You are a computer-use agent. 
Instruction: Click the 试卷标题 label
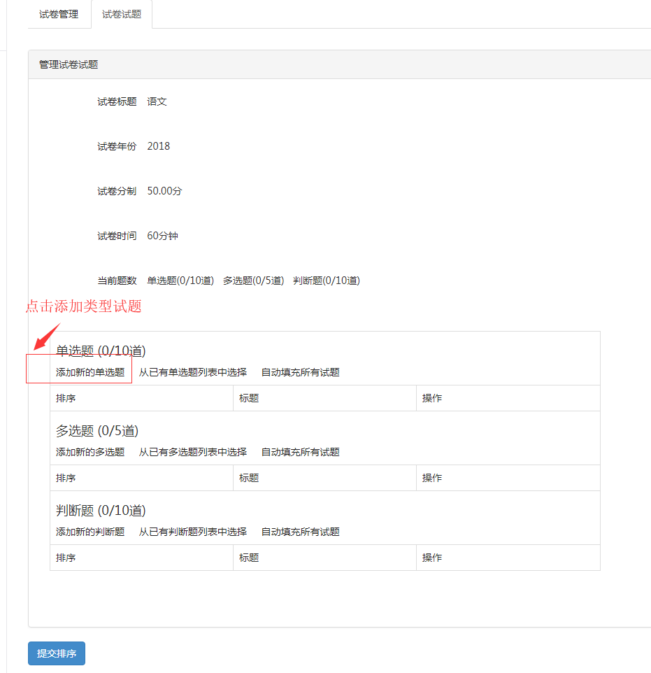117,101
